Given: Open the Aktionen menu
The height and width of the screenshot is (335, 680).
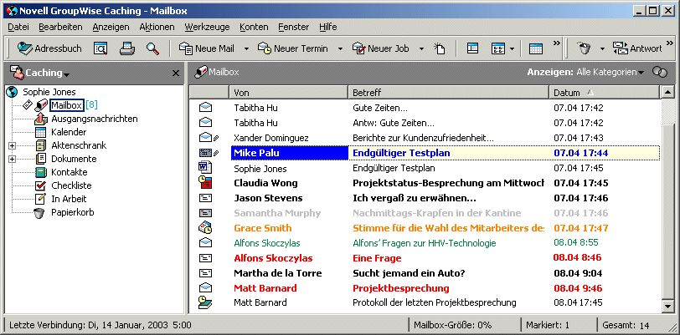Looking at the screenshot, I should (157, 27).
